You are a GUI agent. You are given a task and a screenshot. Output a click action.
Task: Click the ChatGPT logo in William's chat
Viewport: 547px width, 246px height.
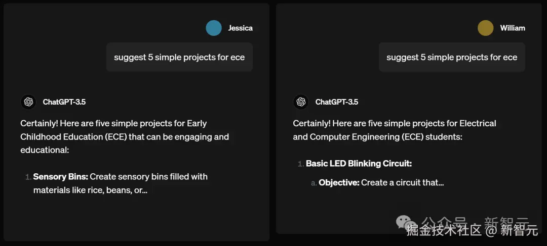(301, 102)
